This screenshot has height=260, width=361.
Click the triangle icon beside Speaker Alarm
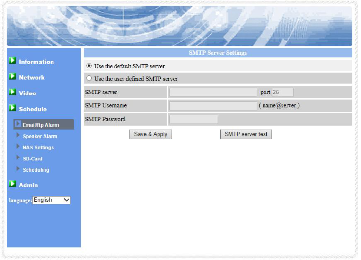(x=18, y=135)
